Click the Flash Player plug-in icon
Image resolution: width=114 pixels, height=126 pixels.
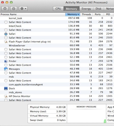point(6,42)
